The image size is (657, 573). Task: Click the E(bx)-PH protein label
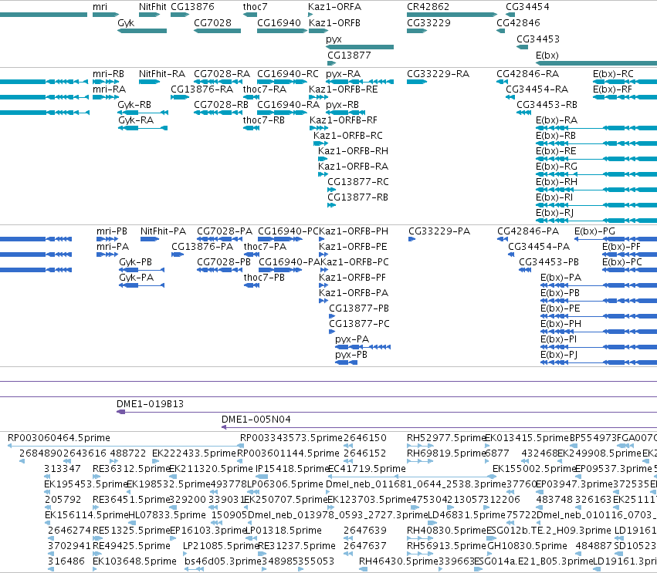click(x=560, y=324)
